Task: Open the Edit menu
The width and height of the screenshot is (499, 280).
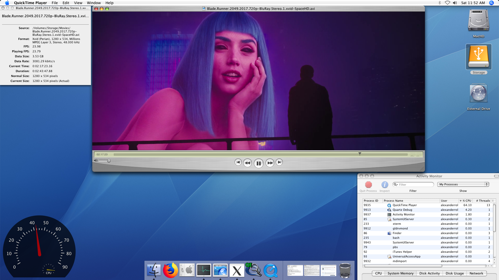Action: (66, 3)
